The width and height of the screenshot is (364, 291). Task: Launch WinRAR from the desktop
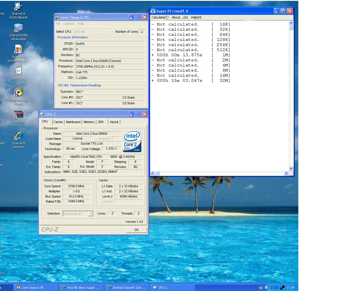click(18, 117)
